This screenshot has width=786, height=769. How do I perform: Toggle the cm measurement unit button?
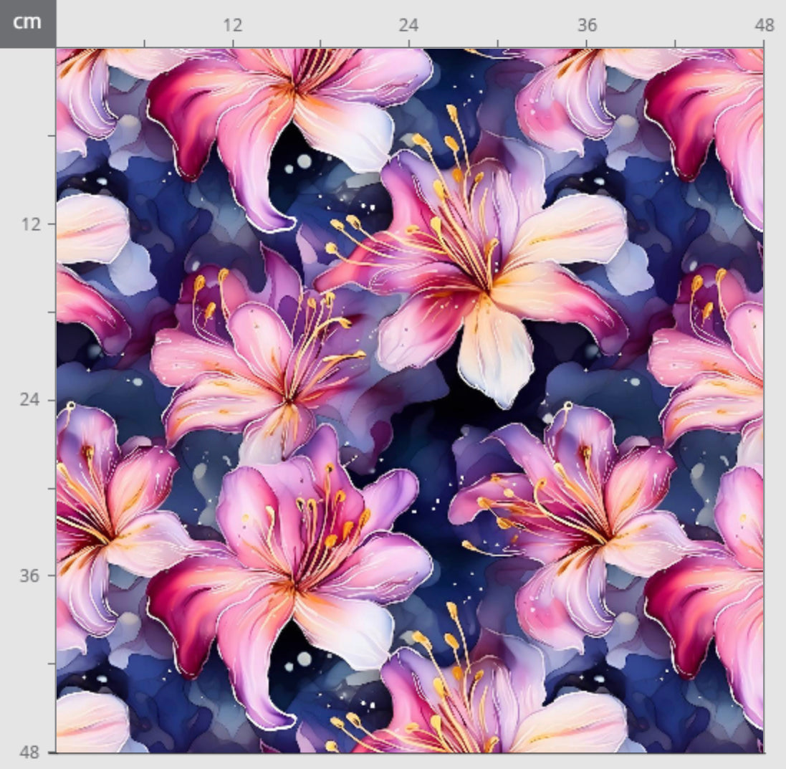(x=27, y=23)
